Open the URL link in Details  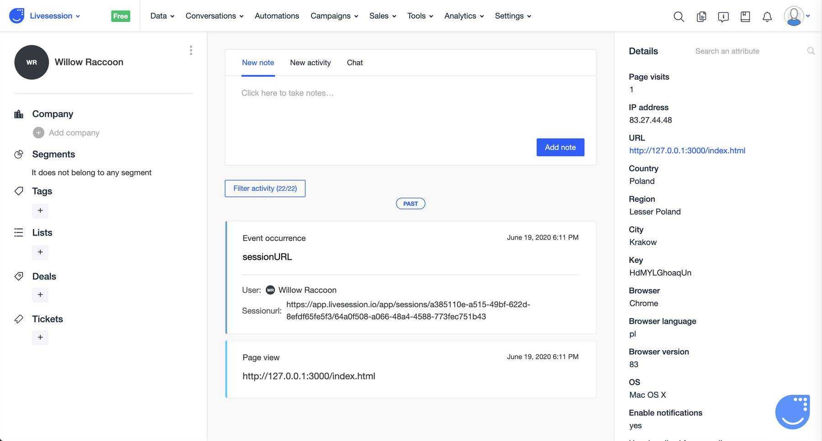click(687, 151)
